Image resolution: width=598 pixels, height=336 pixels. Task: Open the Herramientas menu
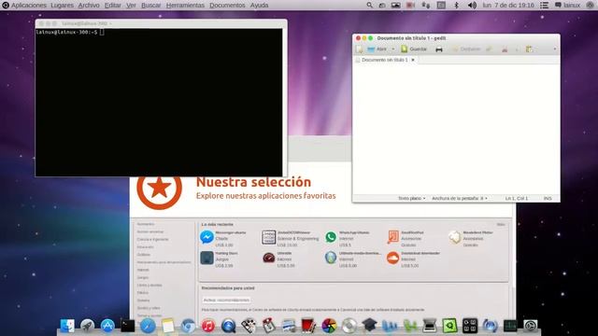point(185,6)
